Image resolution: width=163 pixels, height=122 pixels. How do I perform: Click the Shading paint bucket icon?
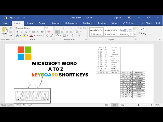[x=58, y=36]
